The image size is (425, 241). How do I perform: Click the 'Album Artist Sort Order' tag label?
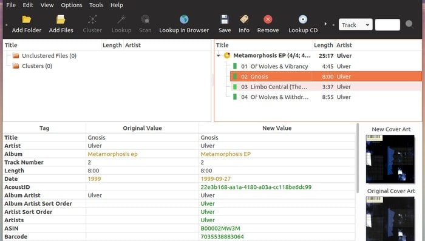38,203
